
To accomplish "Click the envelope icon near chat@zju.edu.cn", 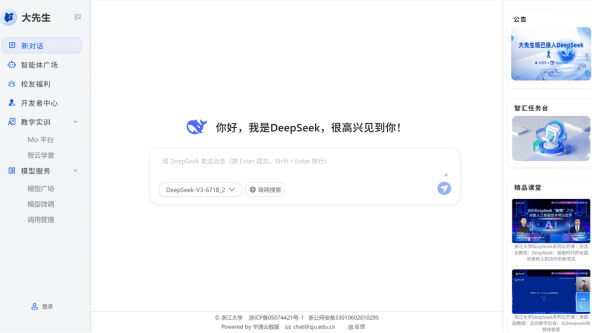I will pos(288,327).
